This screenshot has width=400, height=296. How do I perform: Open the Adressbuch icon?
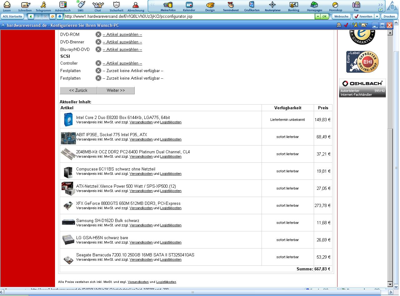(x=63, y=5)
